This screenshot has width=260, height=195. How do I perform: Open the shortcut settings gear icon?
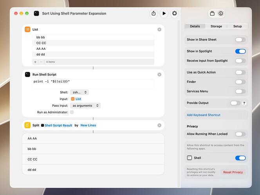[174, 13]
